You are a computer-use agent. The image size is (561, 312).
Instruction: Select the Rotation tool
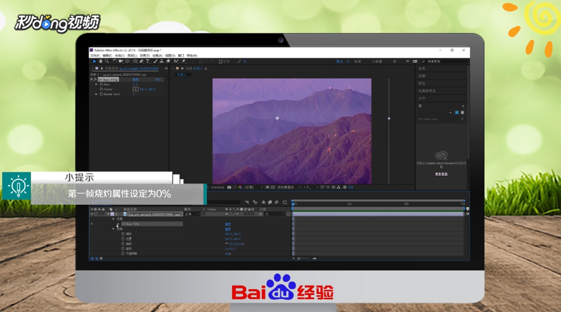click(x=114, y=61)
